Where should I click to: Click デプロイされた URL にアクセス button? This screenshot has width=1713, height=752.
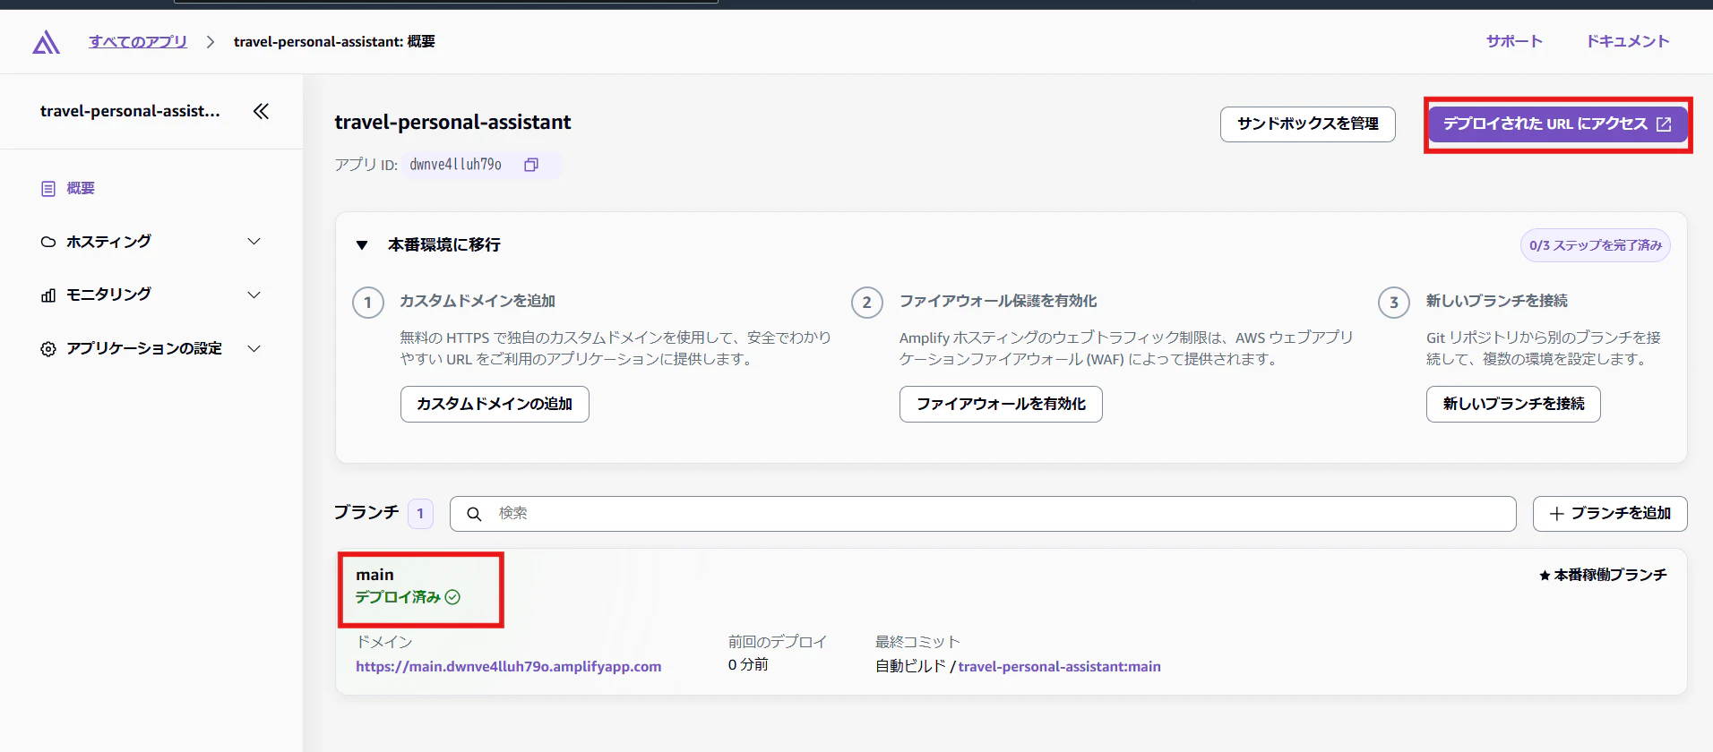click(x=1558, y=124)
